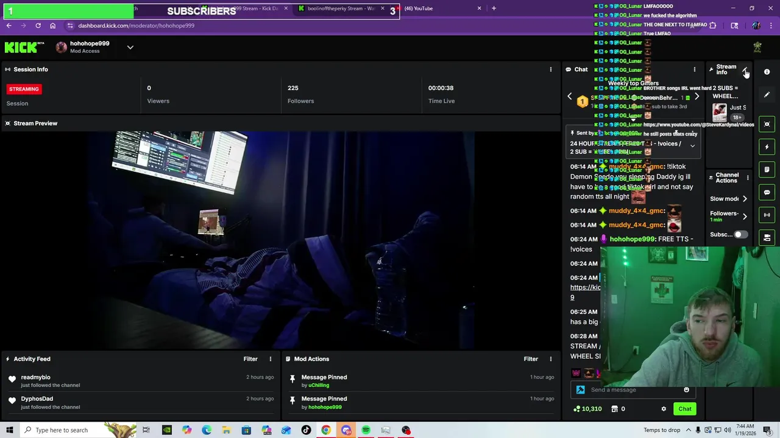Reload the page
The height and width of the screenshot is (438, 780).
(x=38, y=26)
